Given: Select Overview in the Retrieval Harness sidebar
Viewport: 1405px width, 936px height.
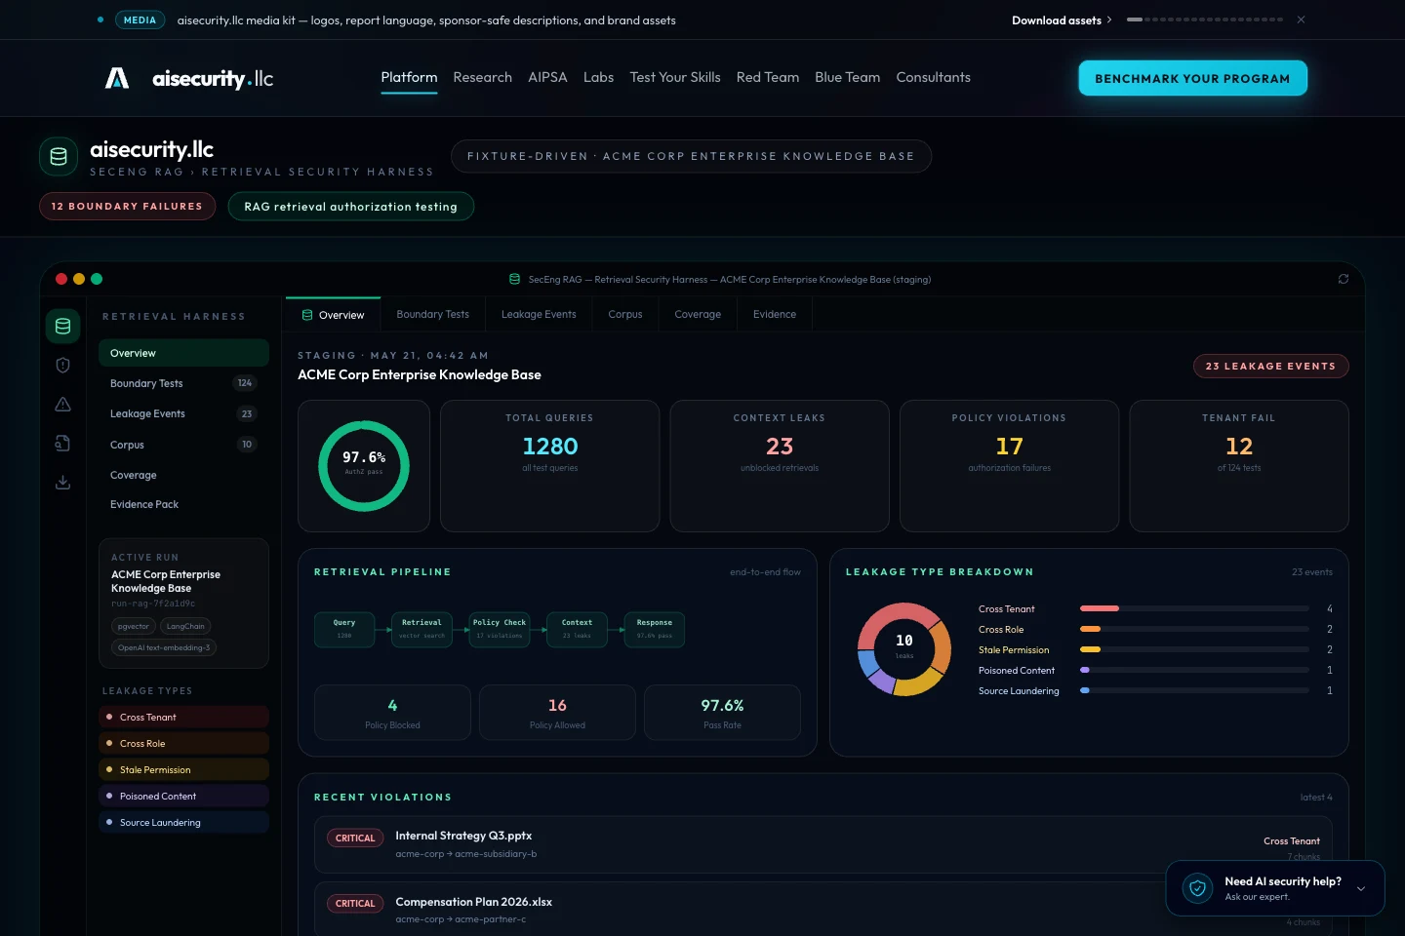Looking at the screenshot, I should coord(183,353).
